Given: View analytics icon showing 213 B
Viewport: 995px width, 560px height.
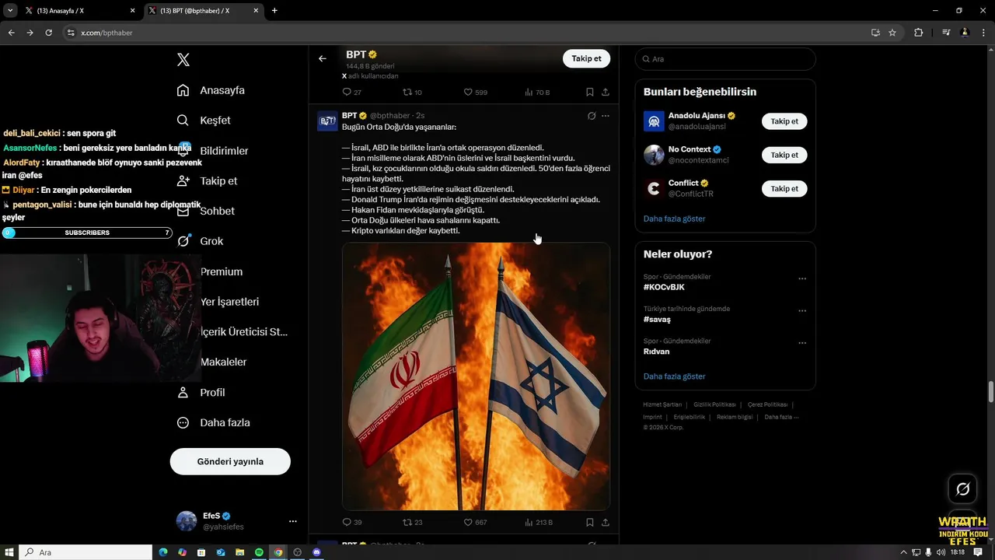Looking at the screenshot, I should tap(529, 522).
